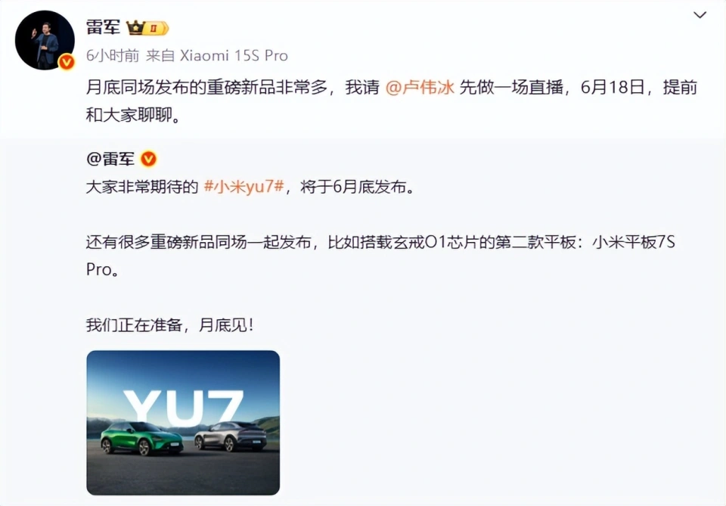The width and height of the screenshot is (726, 506).
Task: Click the green car in the YU7 photo
Action: pos(141,439)
